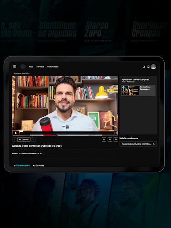Viewport: 171px width, 228px height.
Task: Go to the previous lesson arrow
Action: (x=14, y=140)
